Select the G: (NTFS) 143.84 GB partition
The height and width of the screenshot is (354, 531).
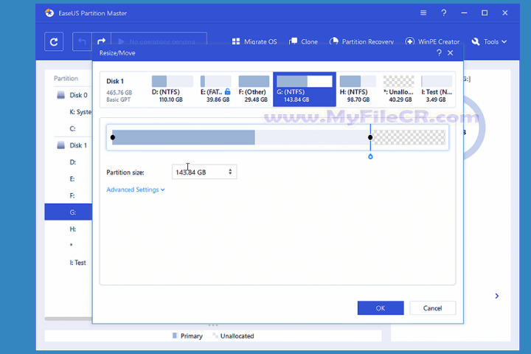pyautogui.click(x=305, y=89)
